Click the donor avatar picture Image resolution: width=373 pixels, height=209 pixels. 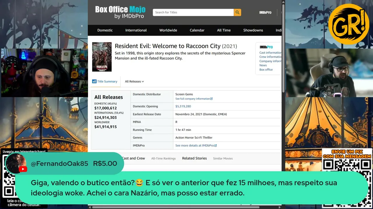(x=16, y=163)
